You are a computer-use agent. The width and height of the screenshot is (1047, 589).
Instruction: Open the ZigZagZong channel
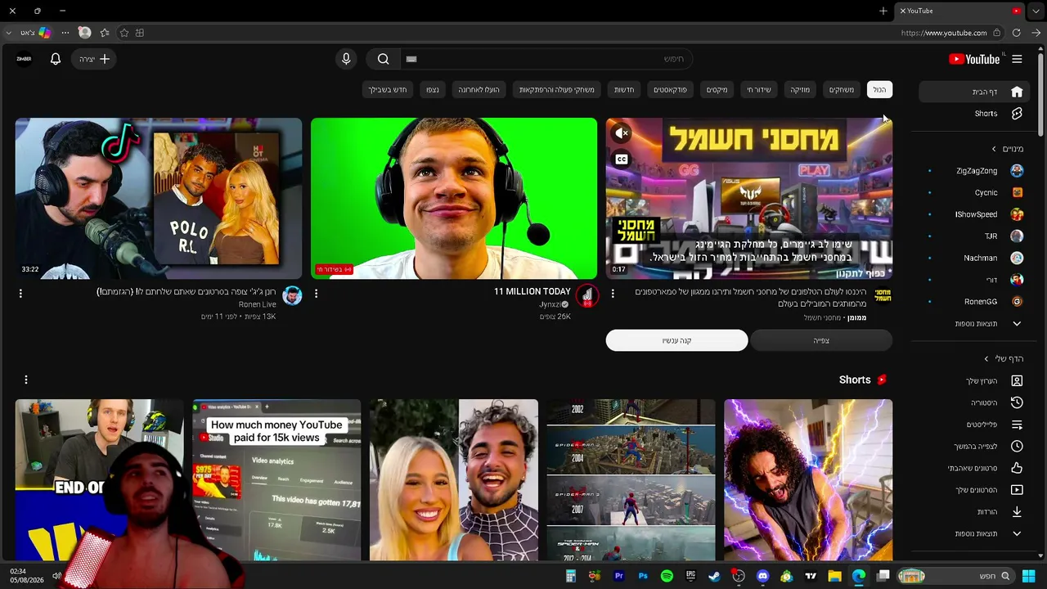[975, 171]
